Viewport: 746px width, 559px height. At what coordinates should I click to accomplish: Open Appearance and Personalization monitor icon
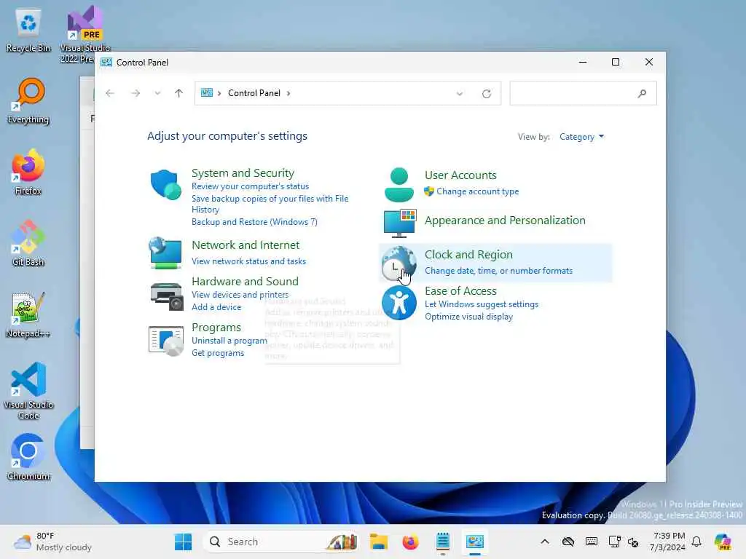[400, 223]
